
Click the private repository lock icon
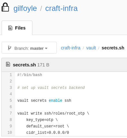pyautogui.click(x=5, y=7)
